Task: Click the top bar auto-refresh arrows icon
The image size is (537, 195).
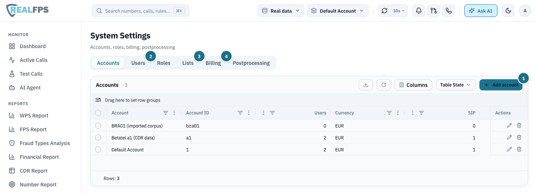Action: click(384, 11)
